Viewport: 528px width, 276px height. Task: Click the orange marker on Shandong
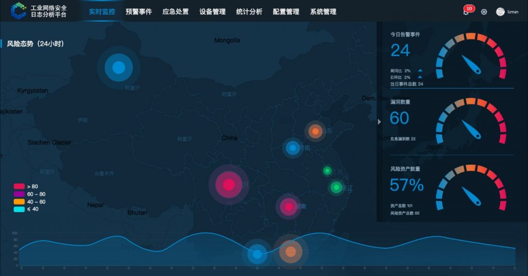[315, 131]
